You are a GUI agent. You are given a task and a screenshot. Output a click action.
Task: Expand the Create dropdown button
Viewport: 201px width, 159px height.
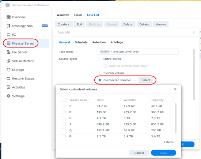pos(64,24)
